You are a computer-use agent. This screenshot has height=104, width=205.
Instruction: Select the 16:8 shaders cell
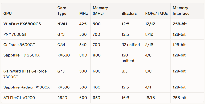coord(125,98)
